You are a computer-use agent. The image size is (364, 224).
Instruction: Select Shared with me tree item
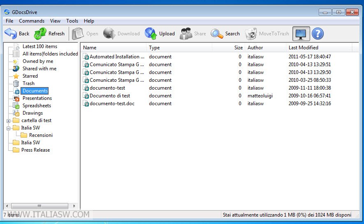[39, 69]
